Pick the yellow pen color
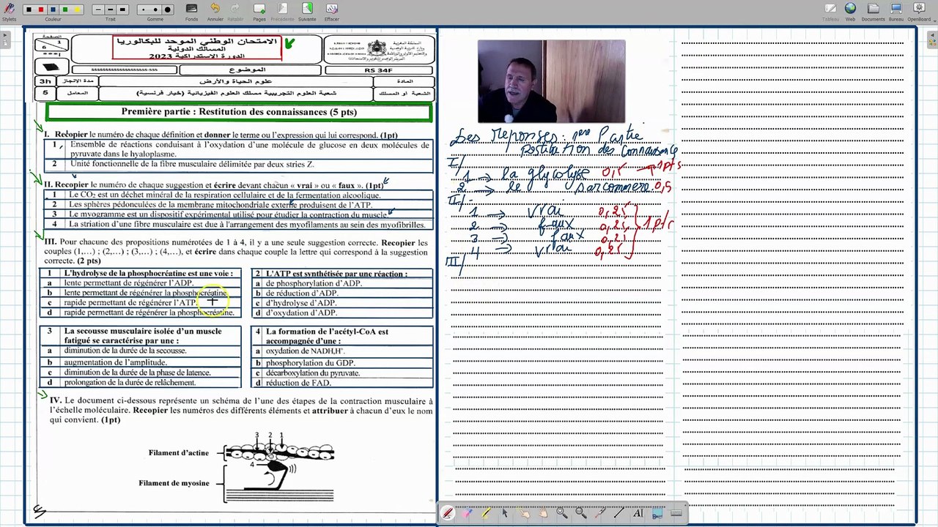Viewport: 938px width, 527px height. point(78,10)
